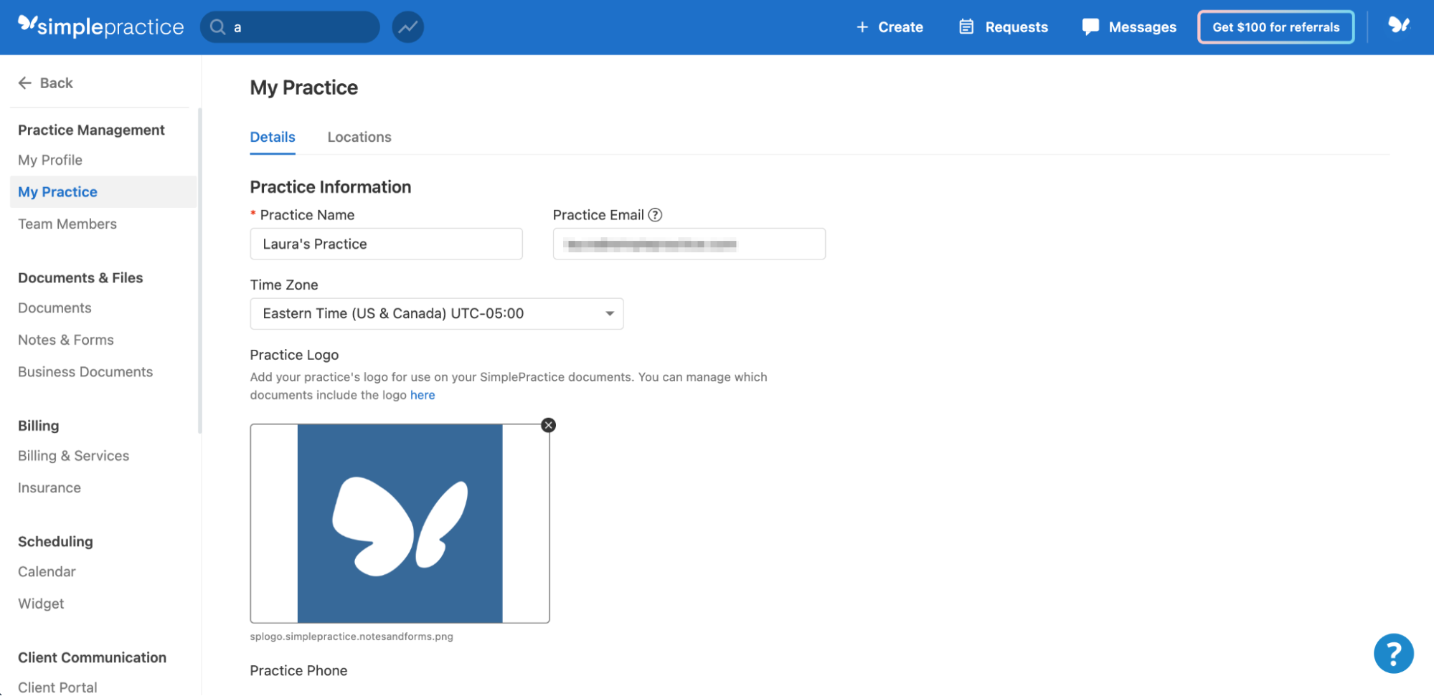
Task: Remove the uploaded practice logo
Action: click(x=547, y=424)
